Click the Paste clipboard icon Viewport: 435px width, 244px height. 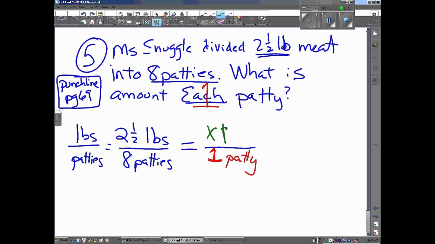(x=121, y=14)
